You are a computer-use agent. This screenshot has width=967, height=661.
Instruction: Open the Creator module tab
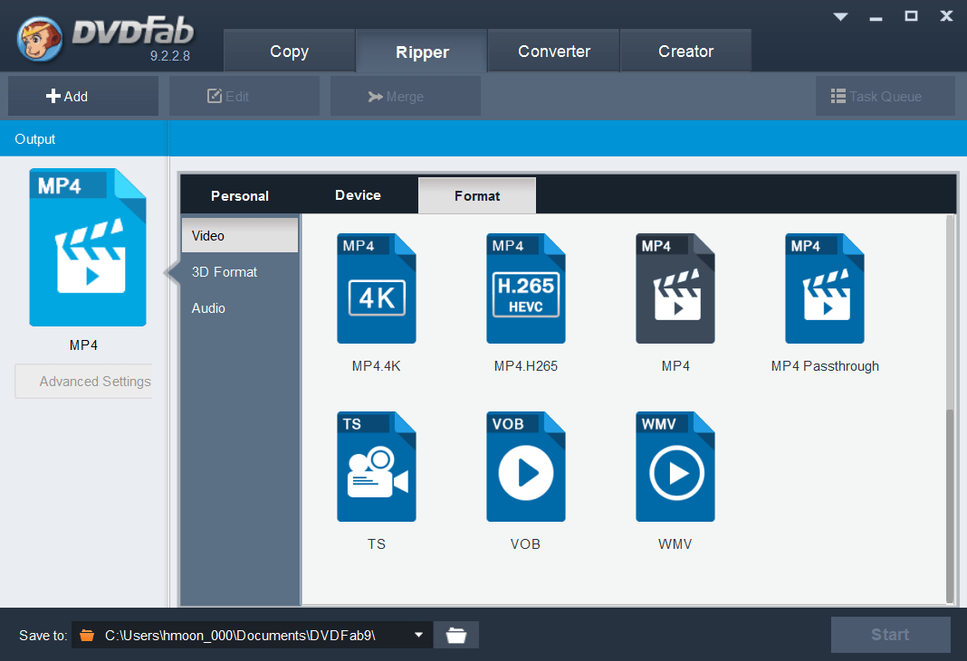pos(685,52)
